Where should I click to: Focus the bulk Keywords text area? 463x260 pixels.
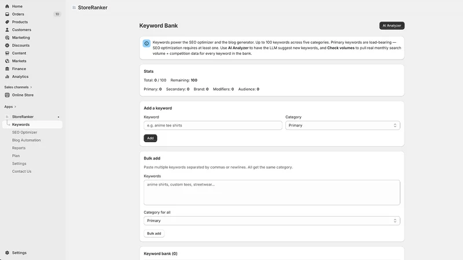(x=271, y=192)
